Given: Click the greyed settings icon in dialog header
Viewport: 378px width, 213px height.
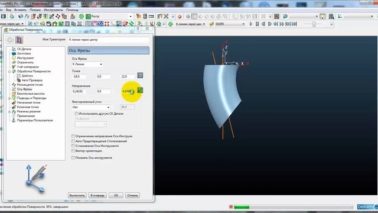Looking at the screenshot, I should click(10, 40).
